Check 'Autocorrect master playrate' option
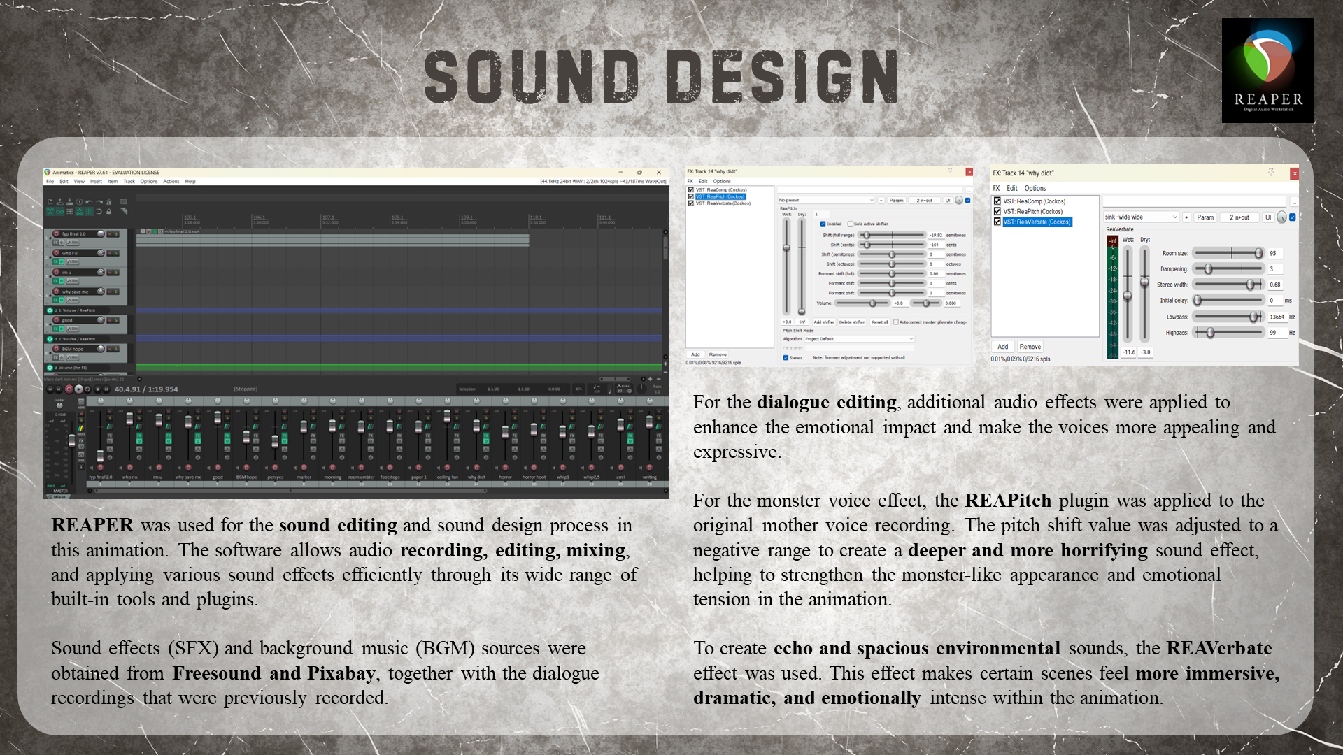Viewport: 1343px width, 755px height. [x=895, y=322]
